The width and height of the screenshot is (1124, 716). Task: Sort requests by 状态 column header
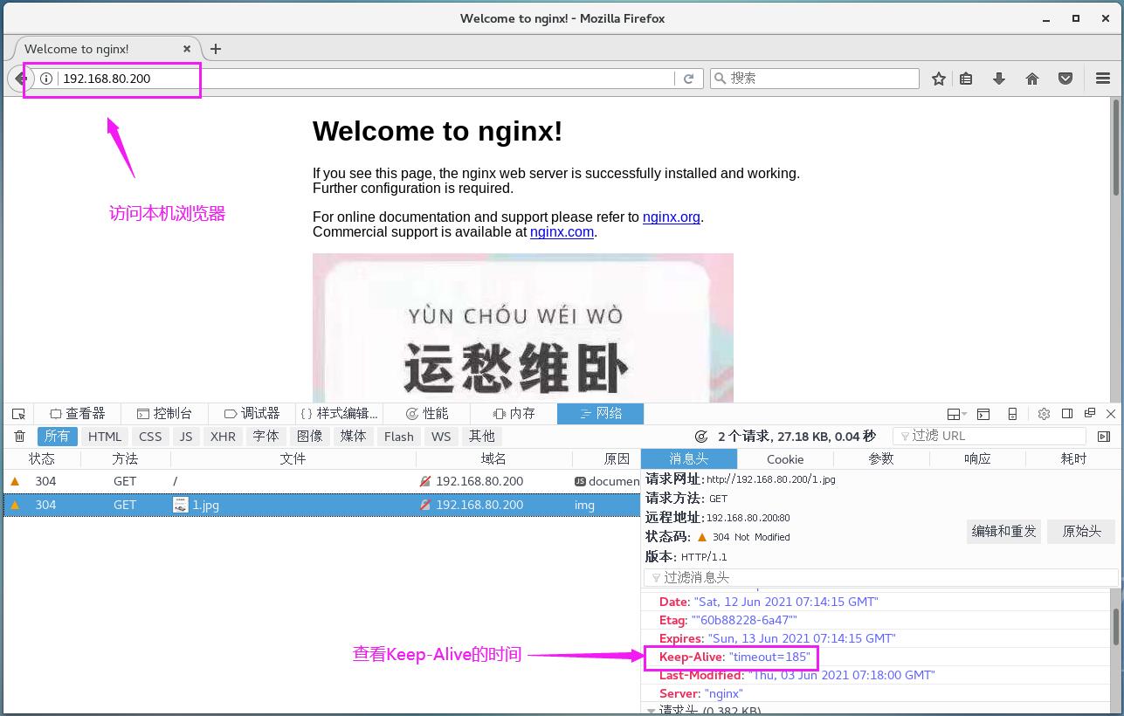[x=42, y=458]
